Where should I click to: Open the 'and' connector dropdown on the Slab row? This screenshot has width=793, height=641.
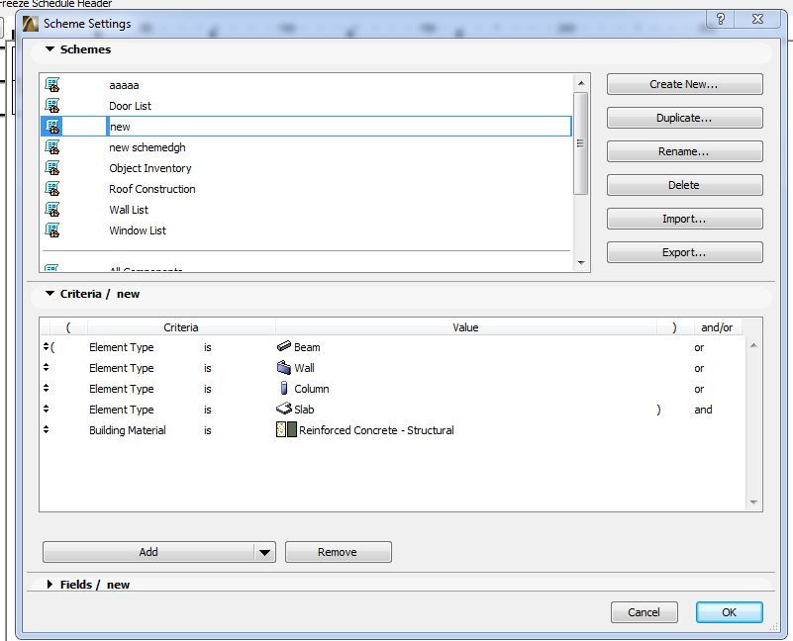pyautogui.click(x=703, y=410)
